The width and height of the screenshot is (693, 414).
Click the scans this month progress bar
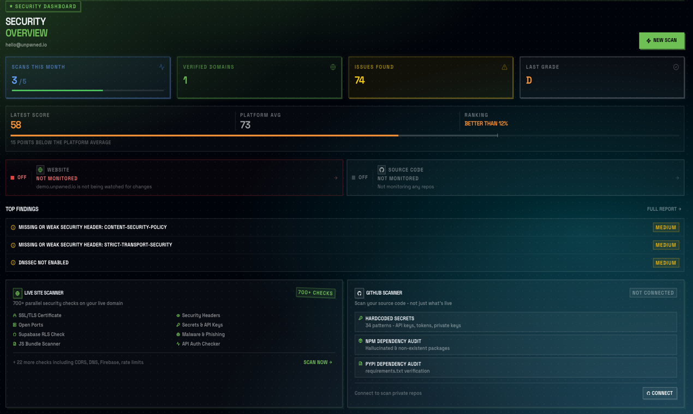click(x=88, y=90)
